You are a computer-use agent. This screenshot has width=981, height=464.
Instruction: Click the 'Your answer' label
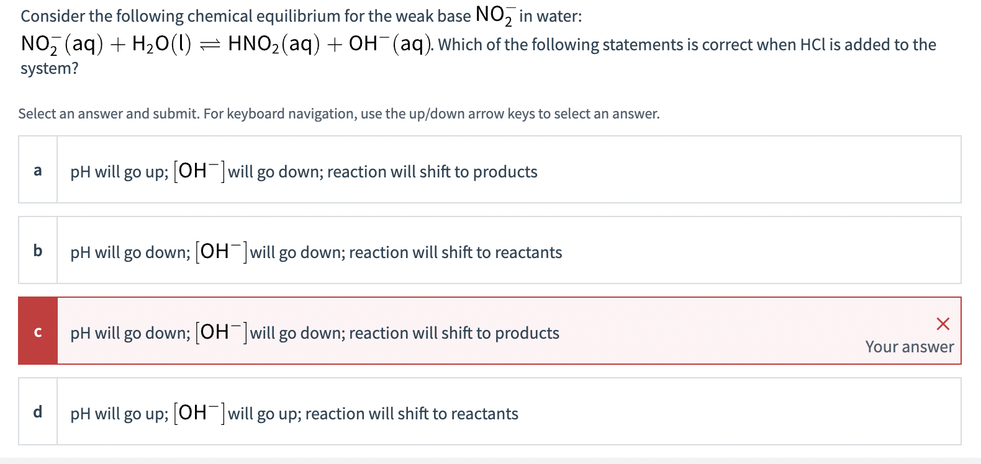coord(910,347)
